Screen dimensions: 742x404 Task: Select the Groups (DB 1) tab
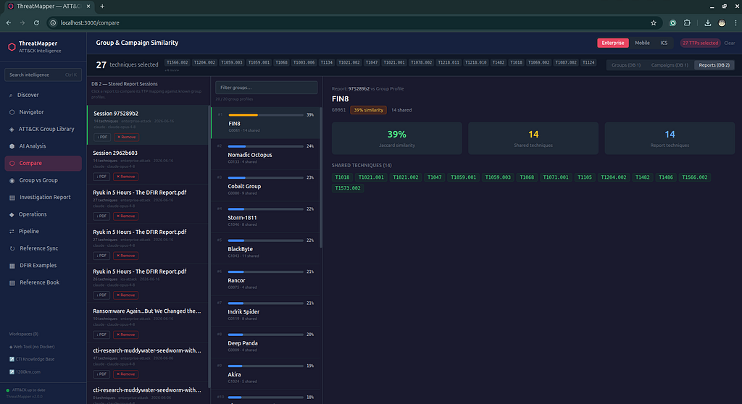pyautogui.click(x=625, y=65)
